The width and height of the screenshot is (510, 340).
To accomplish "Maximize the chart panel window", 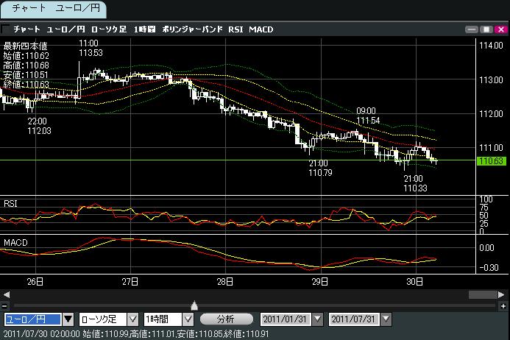I will [x=486, y=29].
